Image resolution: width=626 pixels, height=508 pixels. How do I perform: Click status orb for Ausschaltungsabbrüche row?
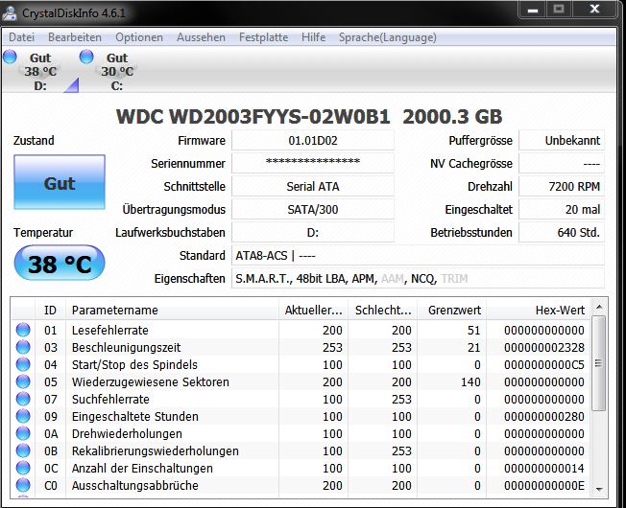coord(23,485)
